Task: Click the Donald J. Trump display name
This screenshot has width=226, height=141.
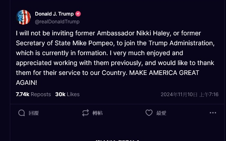Action: click(x=54, y=14)
